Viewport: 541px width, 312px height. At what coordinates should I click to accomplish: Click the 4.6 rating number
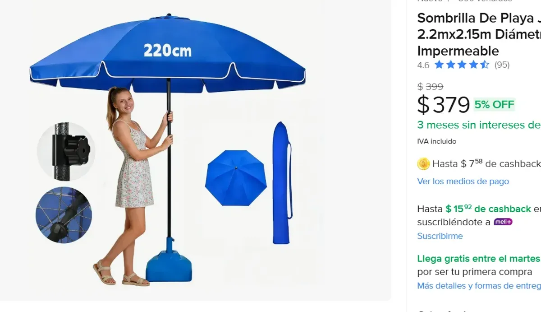tap(423, 65)
